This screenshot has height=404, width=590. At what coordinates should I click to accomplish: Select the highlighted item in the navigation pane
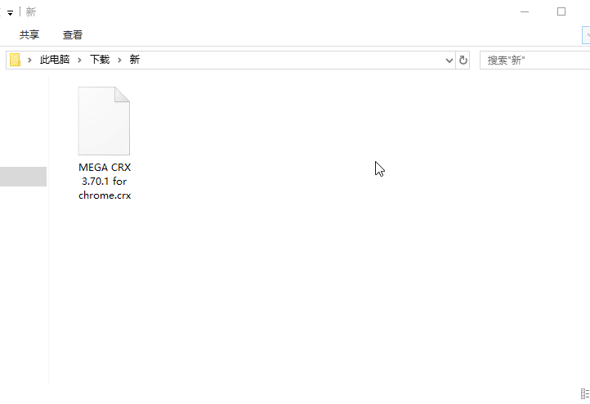23,177
